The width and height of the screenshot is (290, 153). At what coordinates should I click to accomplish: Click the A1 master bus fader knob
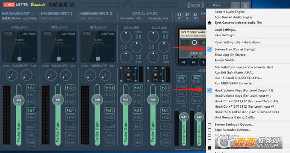pyautogui.click(x=184, y=117)
